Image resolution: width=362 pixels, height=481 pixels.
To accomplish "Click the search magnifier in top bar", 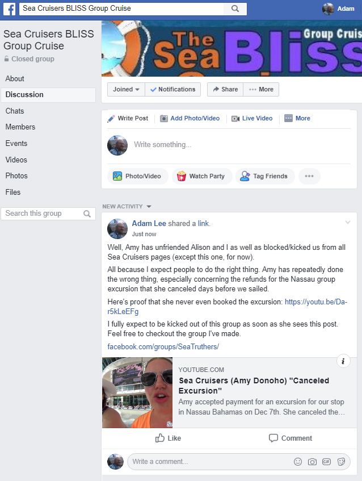I will 235,9.
